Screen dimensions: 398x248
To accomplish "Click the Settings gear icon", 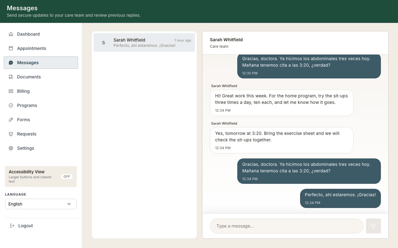I will (x=11, y=148).
